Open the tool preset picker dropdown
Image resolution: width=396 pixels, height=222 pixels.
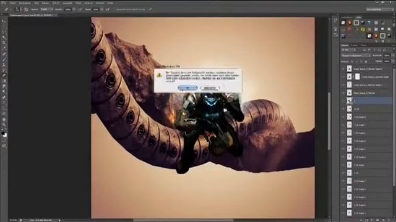click(x=7, y=9)
